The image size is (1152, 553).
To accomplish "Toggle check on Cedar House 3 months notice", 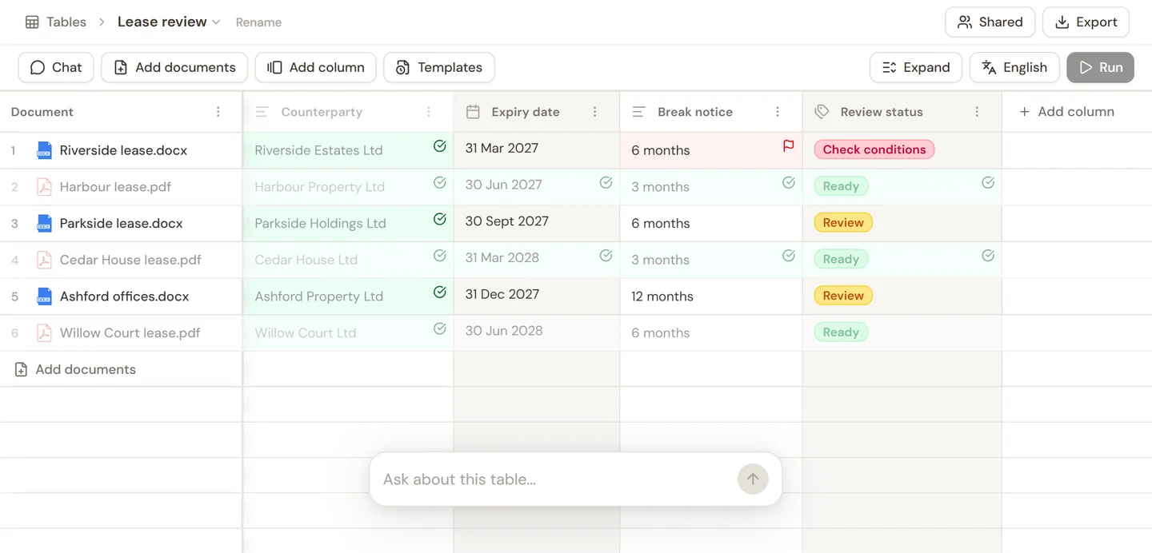I will [x=788, y=256].
